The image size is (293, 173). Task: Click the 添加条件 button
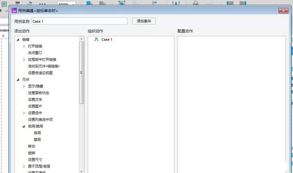144,21
